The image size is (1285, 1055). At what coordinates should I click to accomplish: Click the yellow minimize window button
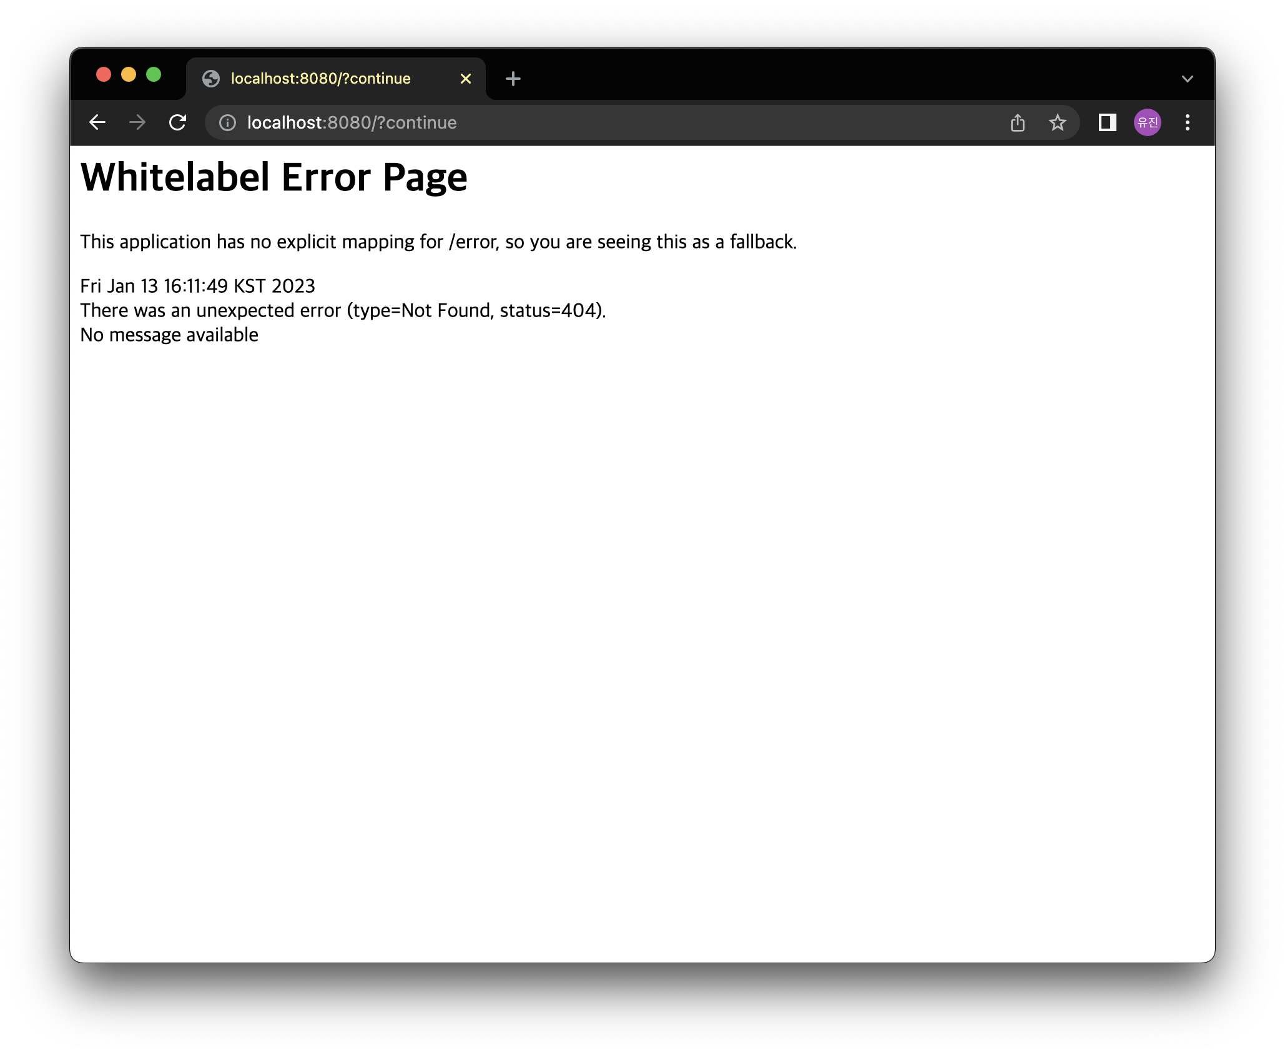tap(129, 75)
